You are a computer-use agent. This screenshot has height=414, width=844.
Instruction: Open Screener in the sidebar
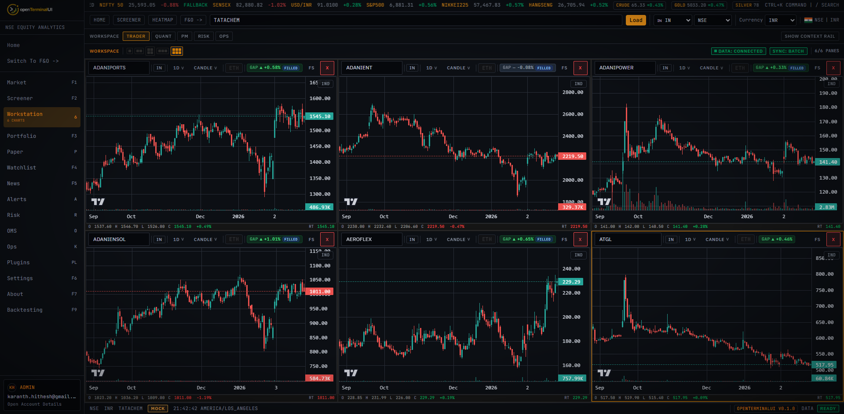point(42,98)
